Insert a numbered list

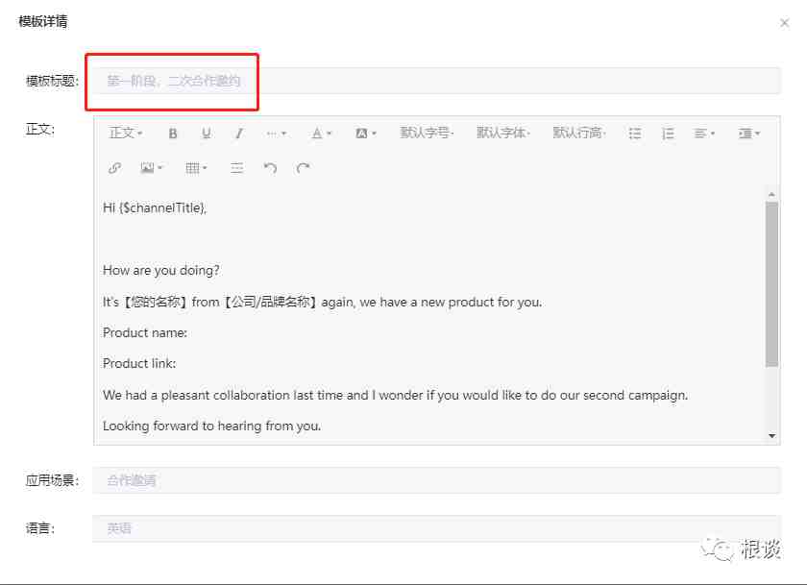(x=668, y=134)
